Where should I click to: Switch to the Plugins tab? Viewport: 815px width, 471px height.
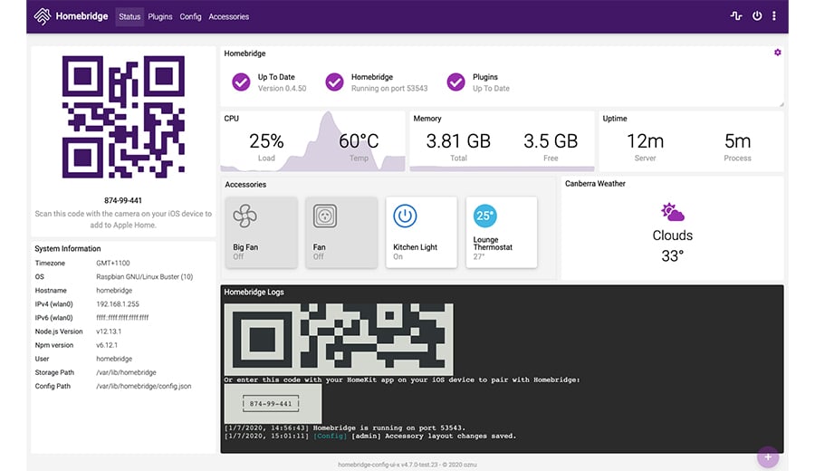160,16
